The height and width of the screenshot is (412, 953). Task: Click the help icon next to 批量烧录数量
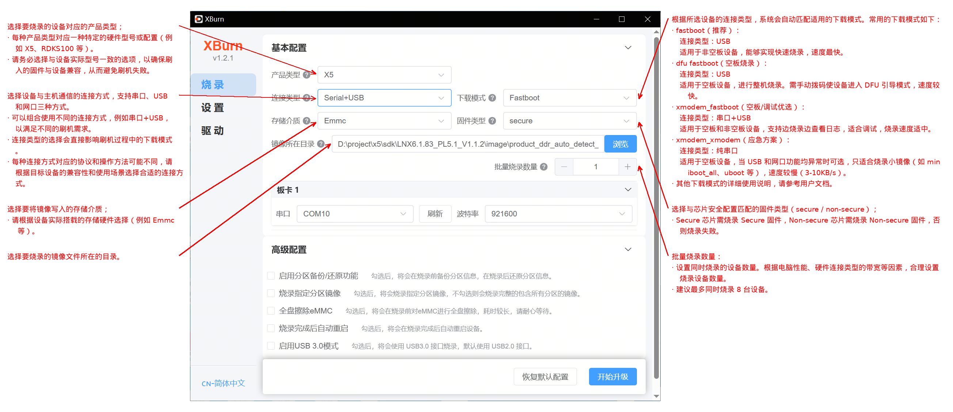pyautogui.click(x=543, y=167)
